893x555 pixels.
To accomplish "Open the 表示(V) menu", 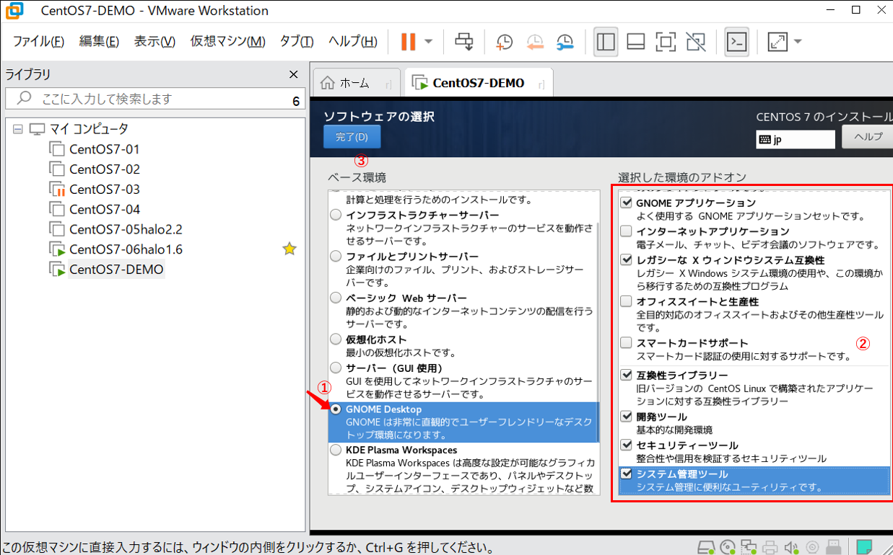I will 155,42.
